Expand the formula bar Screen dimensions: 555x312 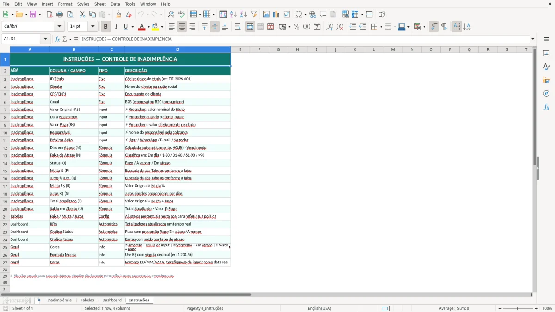[x=533, y=39]
